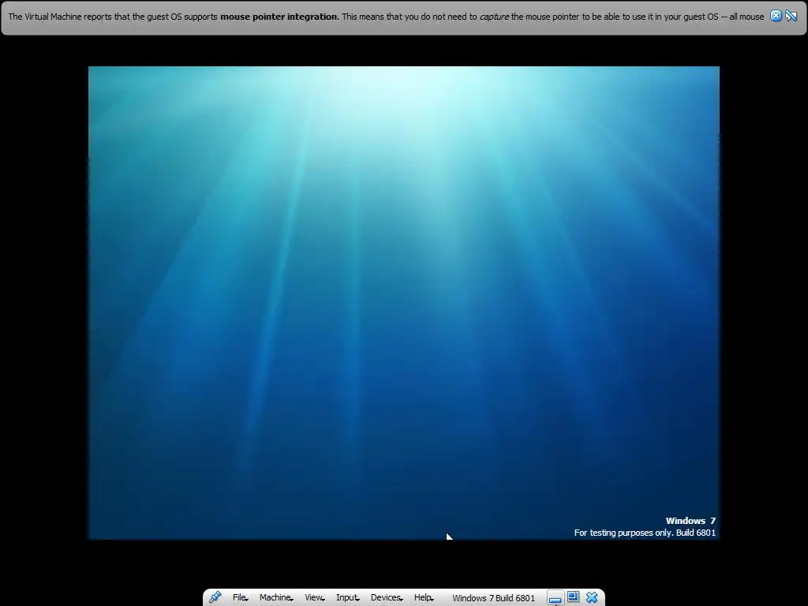Close the virtual machine from mini toolbar
This screenshot has width=808, height=606.
click(592, 597)
